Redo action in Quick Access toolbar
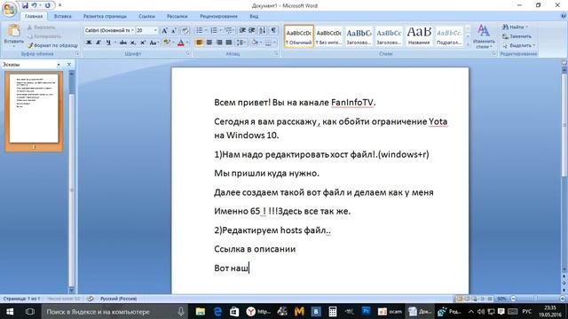568x319 pixels. 47,5
